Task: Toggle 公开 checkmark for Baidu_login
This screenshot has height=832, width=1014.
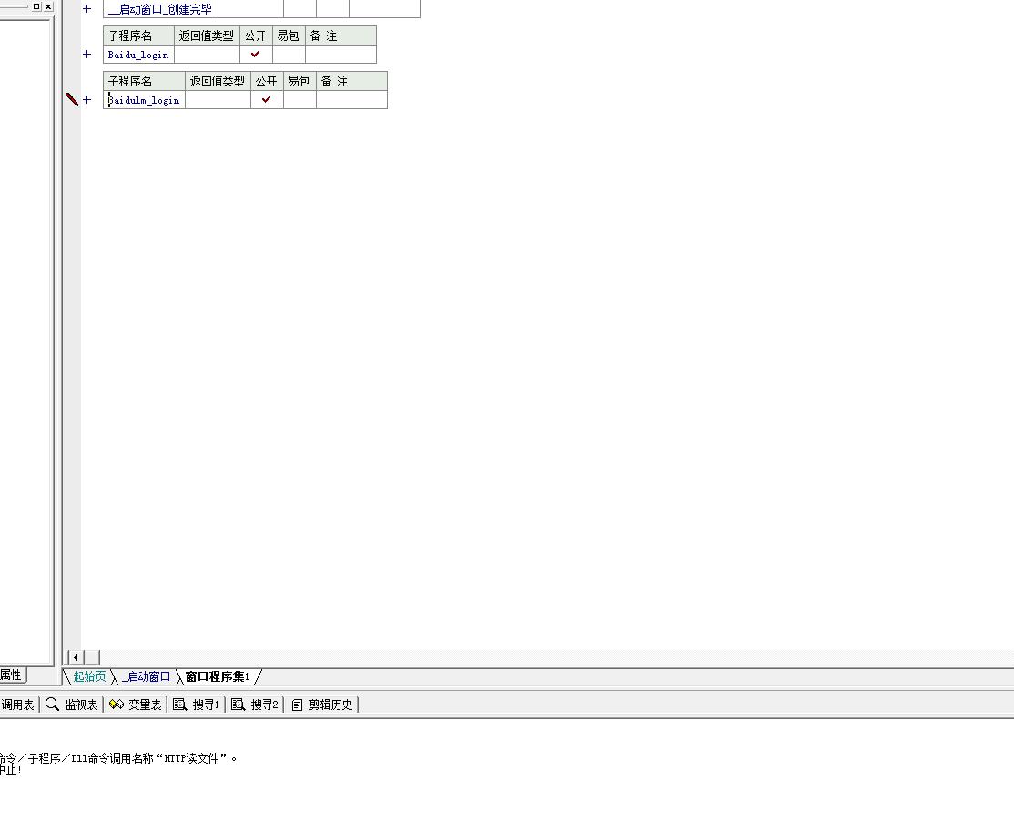Action: [x=256, y=55]
